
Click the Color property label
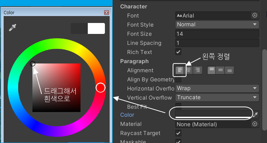click(x=127, y=115)
